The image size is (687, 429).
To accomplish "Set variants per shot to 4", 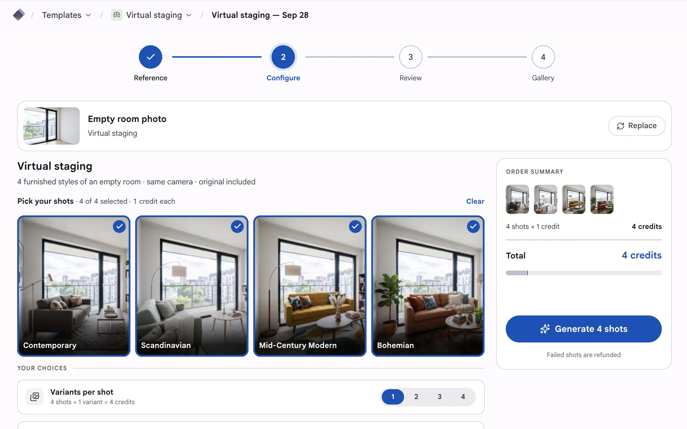I will [463, 397].
